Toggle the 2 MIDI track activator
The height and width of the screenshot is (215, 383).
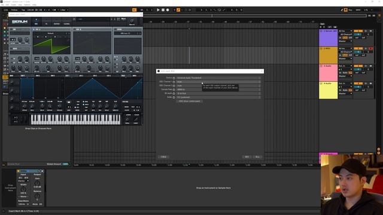point(358,49)
